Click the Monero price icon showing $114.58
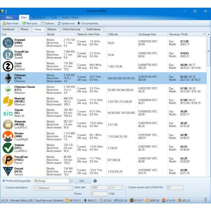Image resolution: width=211 pixels, height=211 pixels. click(x=164, y=200)
